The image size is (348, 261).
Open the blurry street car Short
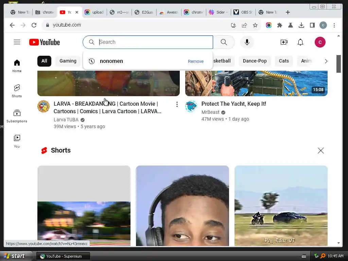(x=84, y=206)
